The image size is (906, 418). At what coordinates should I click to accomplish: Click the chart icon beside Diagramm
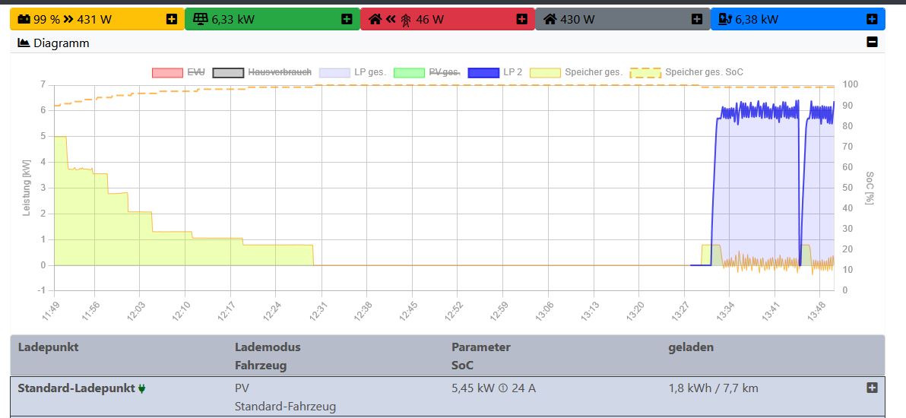[x=24, y=43]
